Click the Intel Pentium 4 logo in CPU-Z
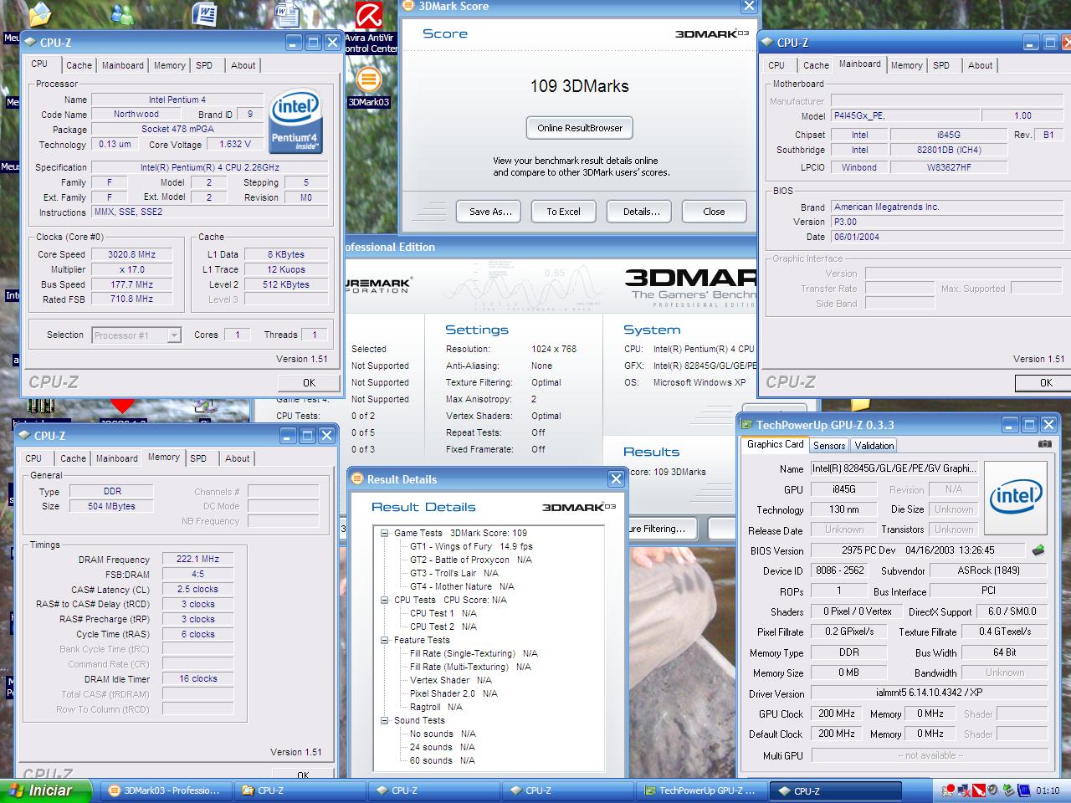 tap(295, 122)
